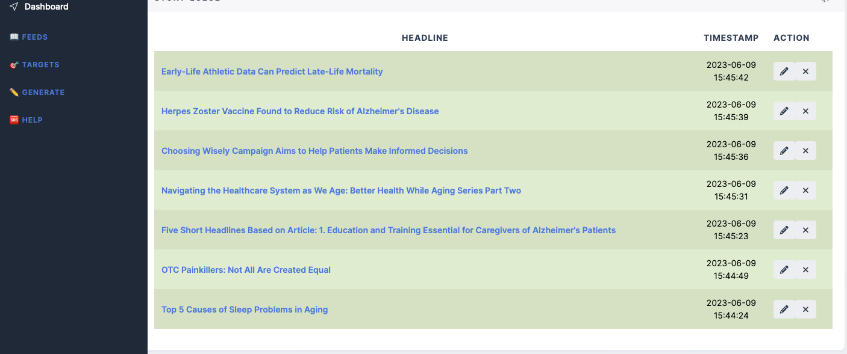Click the book icon beside Feeds
This screenshot has height=354, width=847.
click(x=14, y=37)
